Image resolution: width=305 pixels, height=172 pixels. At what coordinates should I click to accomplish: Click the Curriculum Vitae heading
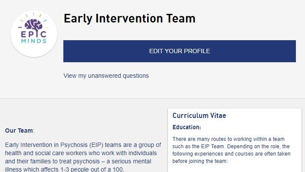[x=199, y=116]
